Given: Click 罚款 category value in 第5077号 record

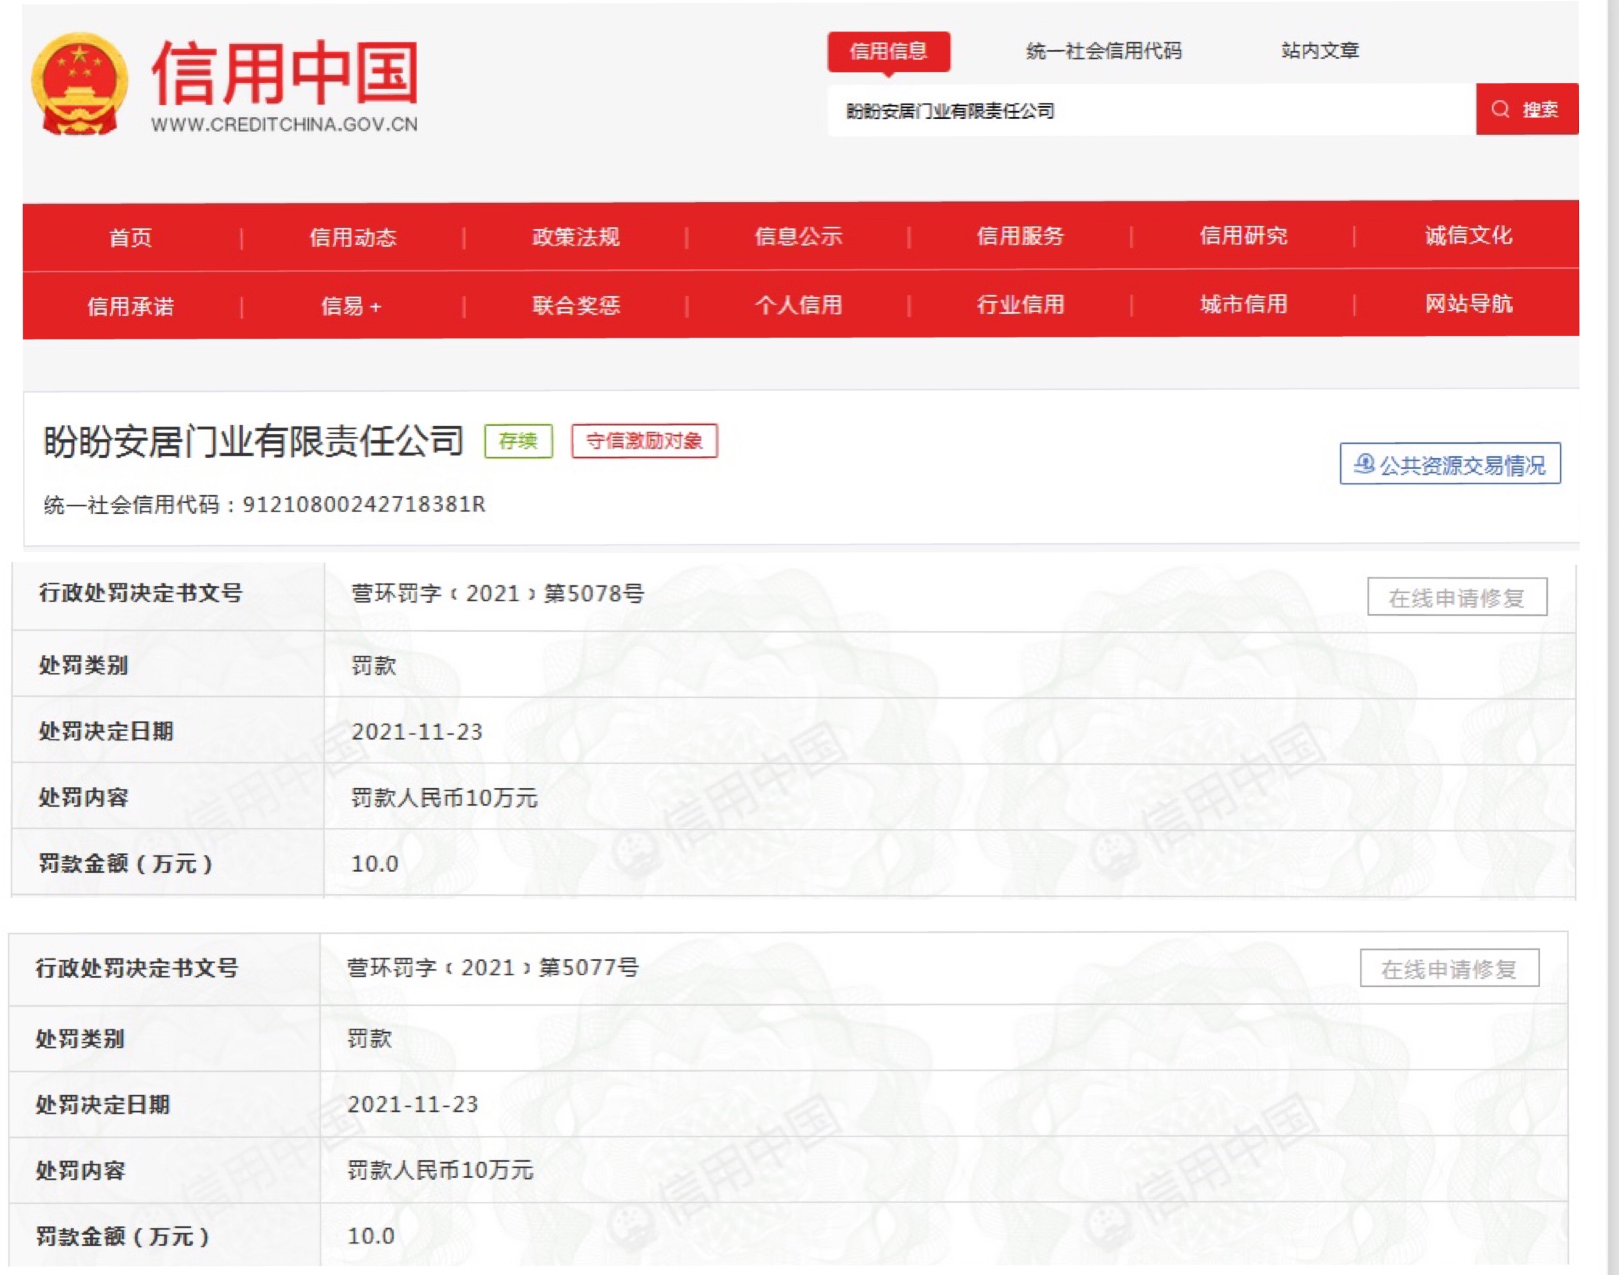Looking at the screenshot, I should tap(370, 1039).
